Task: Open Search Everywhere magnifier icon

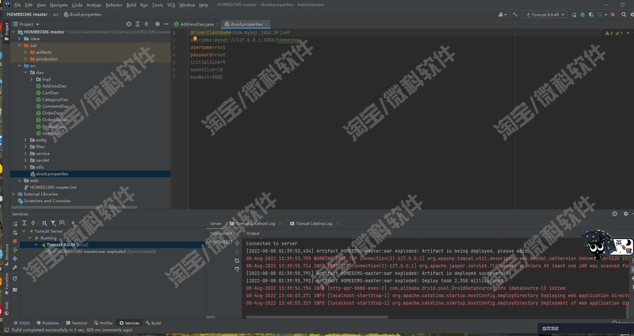Action: pos(624,15)
